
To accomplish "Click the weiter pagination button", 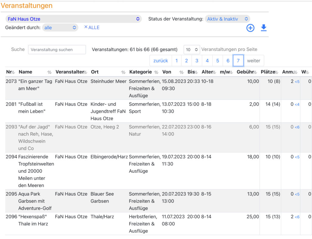I will pos(254,61).
